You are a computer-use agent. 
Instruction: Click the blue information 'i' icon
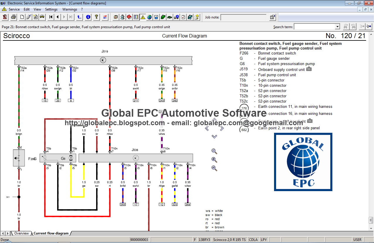coord(88,17)
